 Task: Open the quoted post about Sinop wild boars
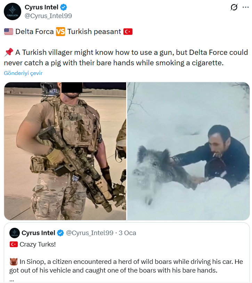[x=127, y=253]
